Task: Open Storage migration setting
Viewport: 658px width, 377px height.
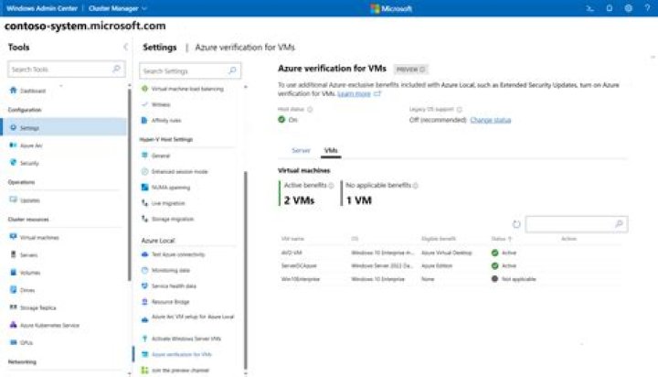Action: coord(173,219)
